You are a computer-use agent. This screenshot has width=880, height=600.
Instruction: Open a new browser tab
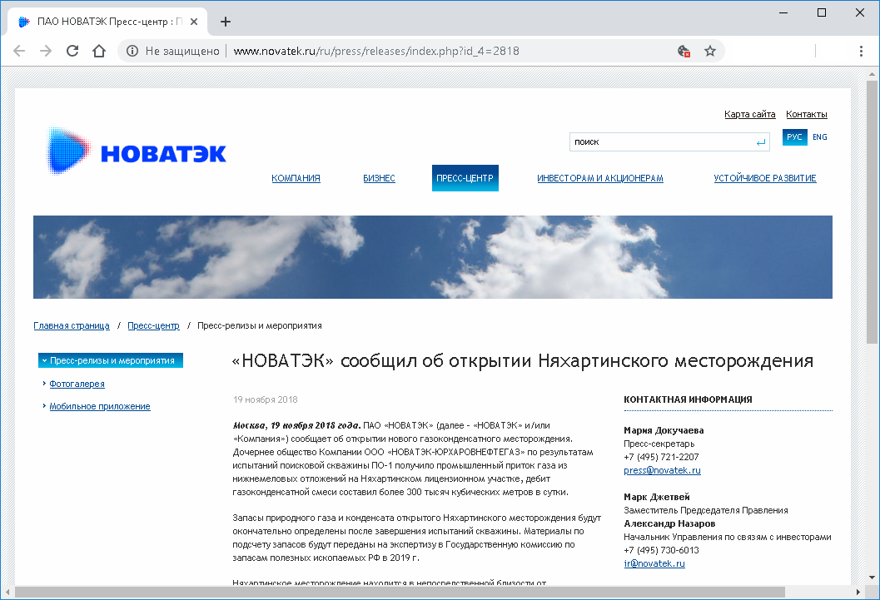pos(226,22)
